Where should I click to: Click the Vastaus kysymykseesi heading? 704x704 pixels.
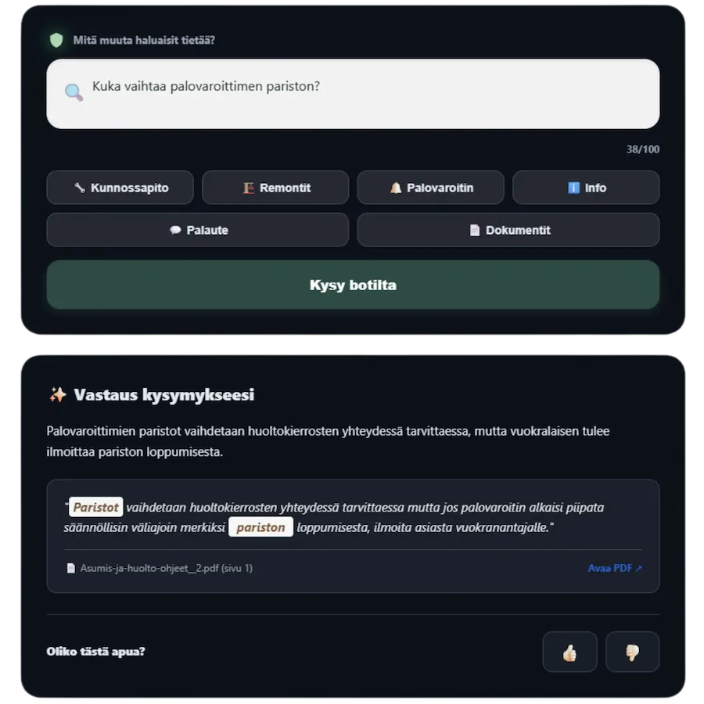click(x=163, y=395)
